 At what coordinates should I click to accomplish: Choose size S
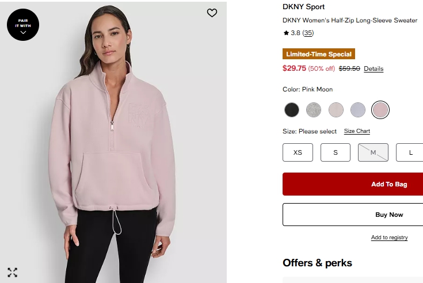tap(336, 152)
